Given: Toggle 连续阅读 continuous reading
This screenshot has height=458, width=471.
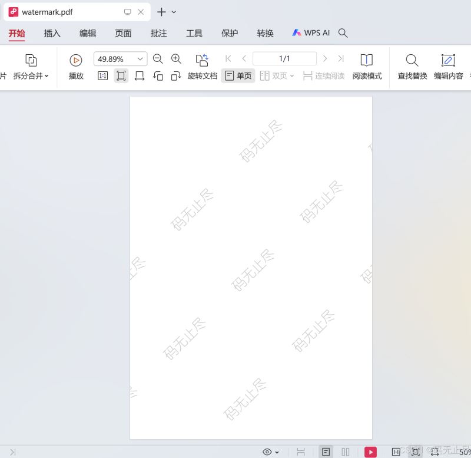Looking at the screenshot, I should click(323, 76).
